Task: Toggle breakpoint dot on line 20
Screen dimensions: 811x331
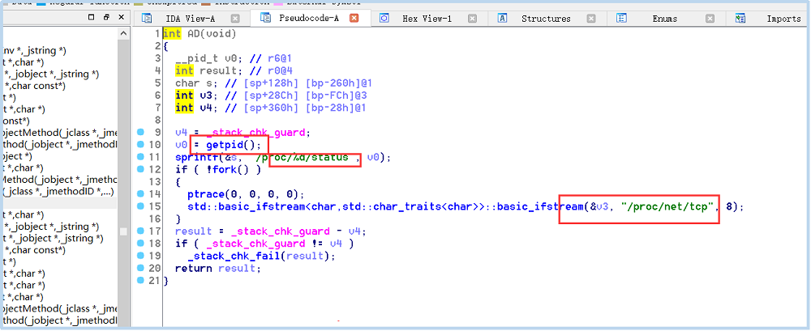Action: 140,268
